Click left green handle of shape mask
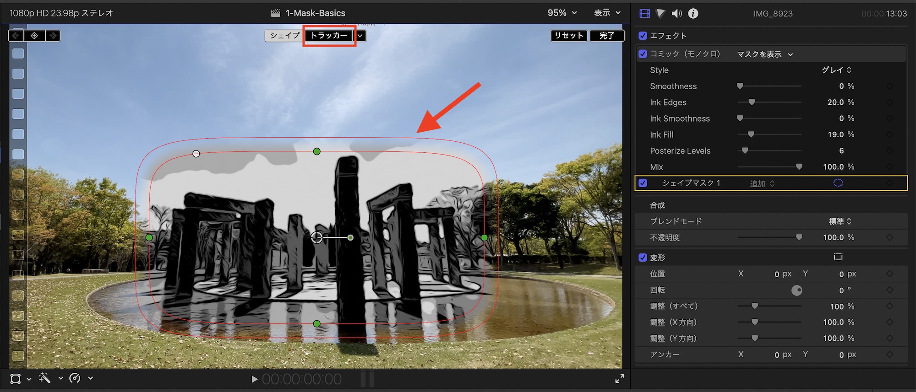The width and height of the screenshot is (916, 392). (x=149, y=238)
